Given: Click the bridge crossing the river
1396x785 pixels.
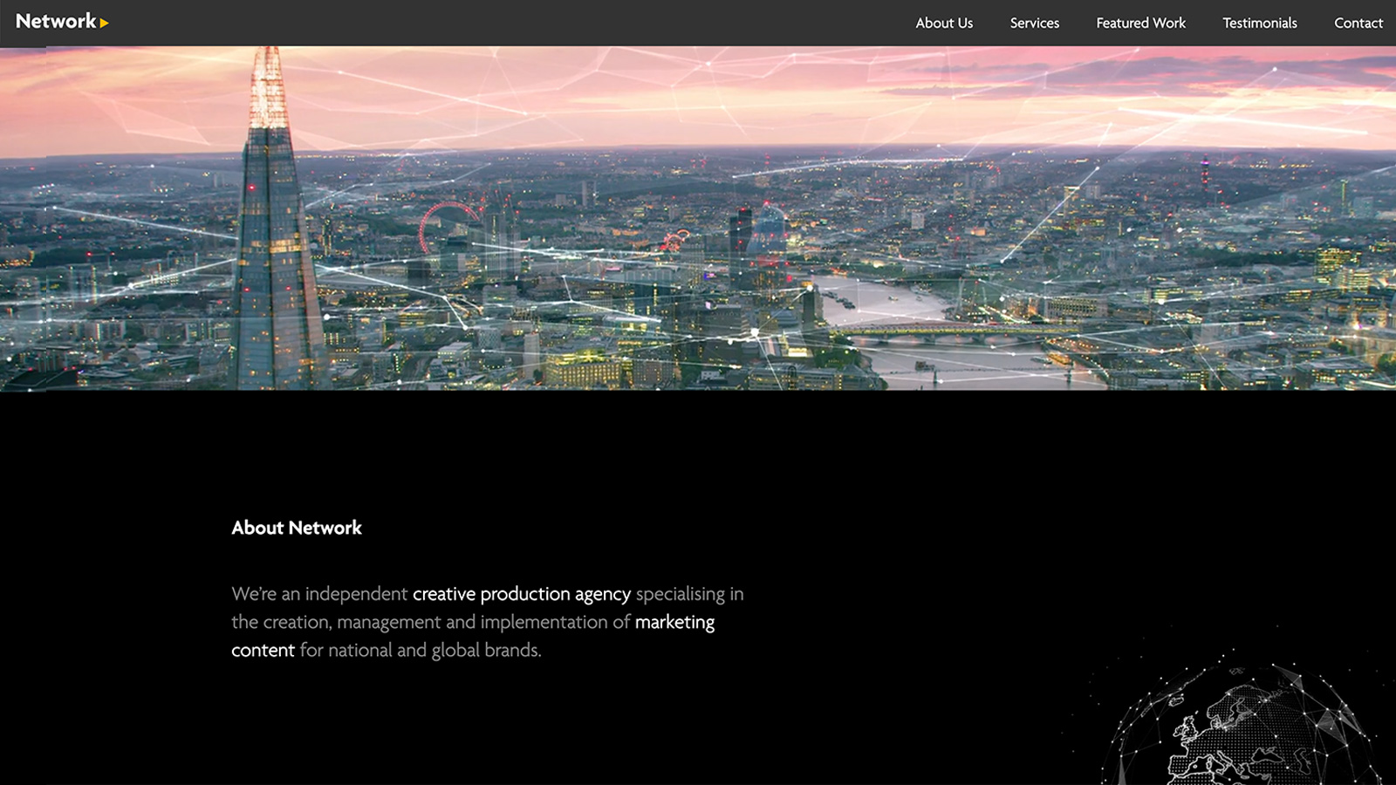Looking at the screenshot, I should pyautogui.click(x=942, y=331).
